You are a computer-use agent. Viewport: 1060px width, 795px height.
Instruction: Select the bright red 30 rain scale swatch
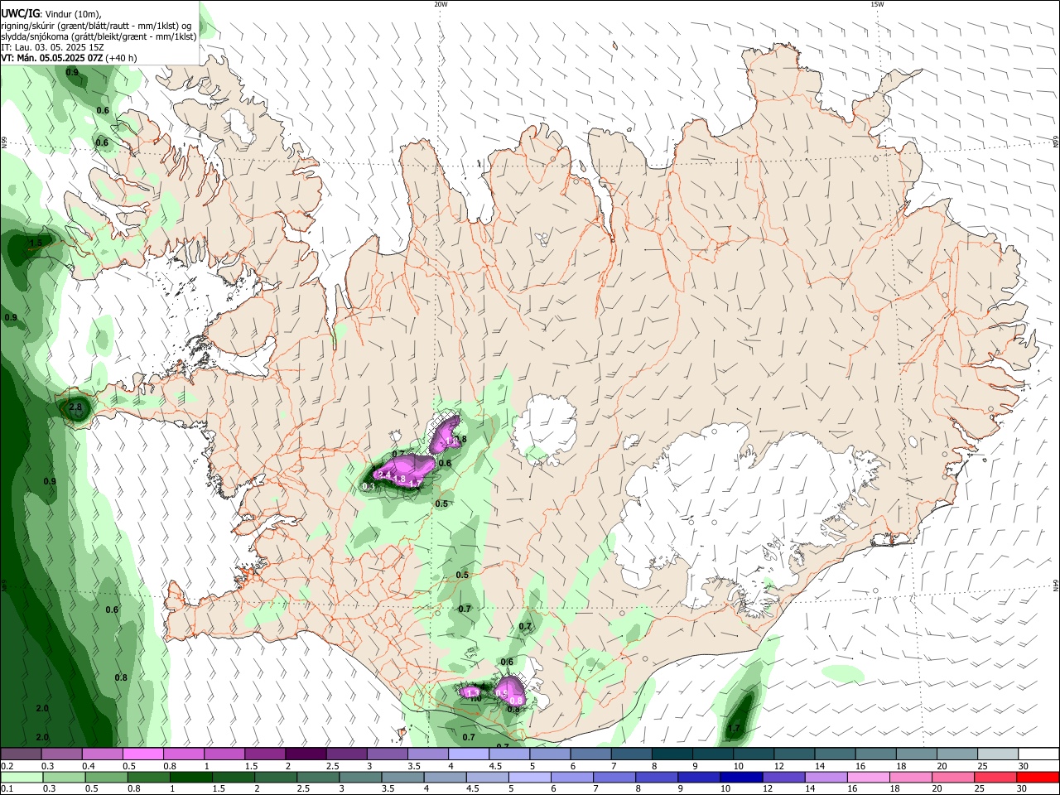point(1037,777)
